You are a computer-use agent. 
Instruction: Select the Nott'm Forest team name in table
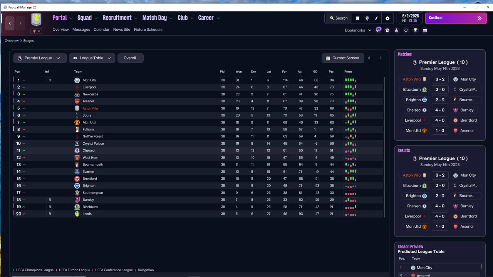(93, 137)
